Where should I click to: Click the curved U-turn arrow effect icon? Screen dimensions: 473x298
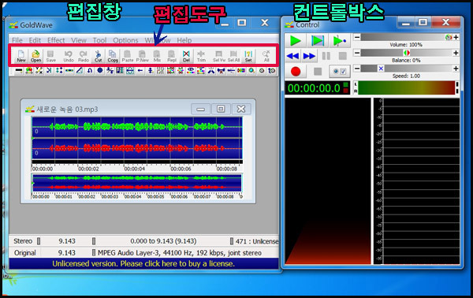click(x=90, y=71)
